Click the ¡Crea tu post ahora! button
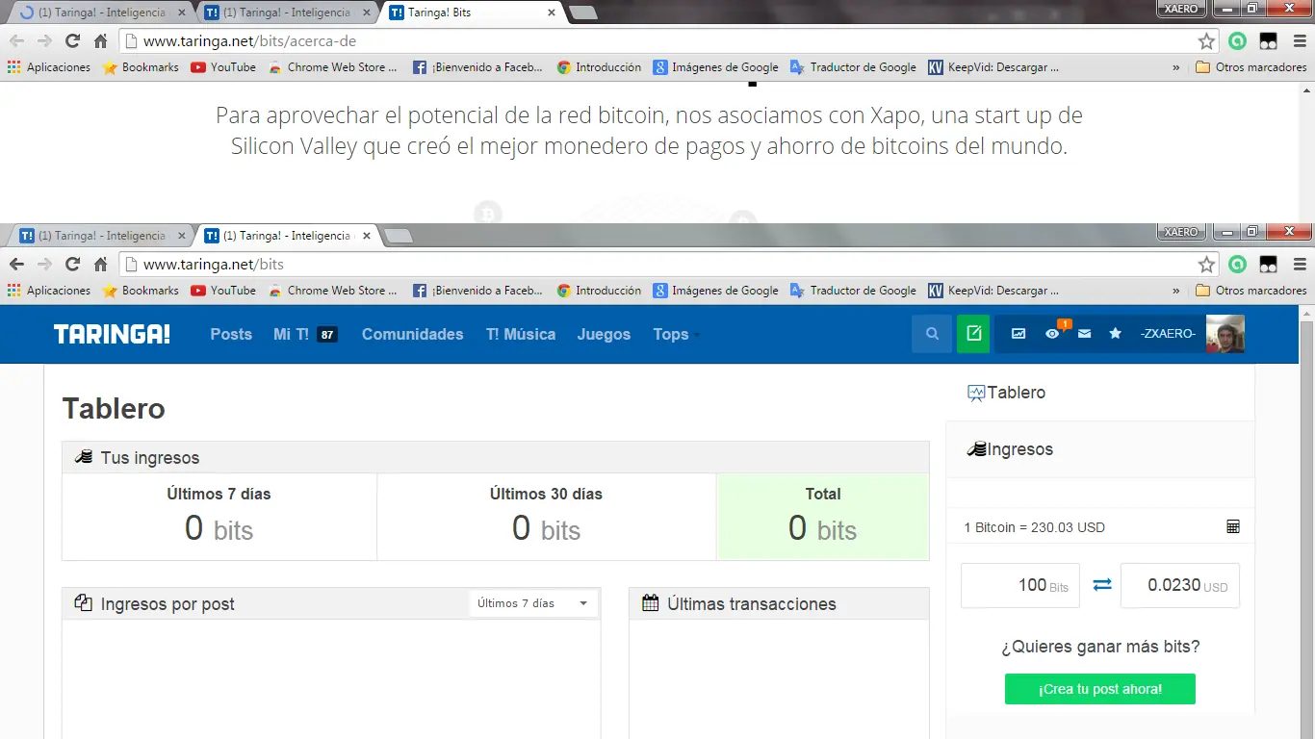This screenshot has height=739, width=1315. (1100, 689)
